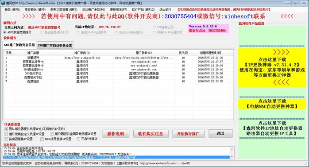309x167 pixels.
Task: Open the 登录 (键F8) menu item
Action: [12, 9]
